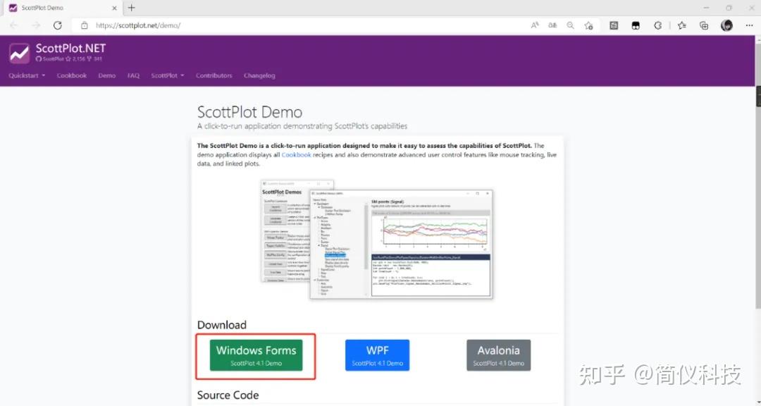The height and width of the screenshot is (406, 761).
Task: Expand the ScottPlot dropdown in the navbar
Action: (168, 75)
